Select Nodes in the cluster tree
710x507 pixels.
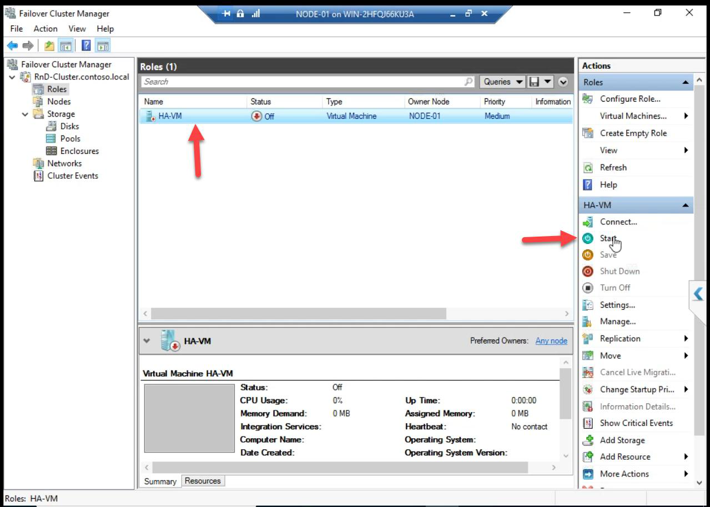(x=59, y=102)
